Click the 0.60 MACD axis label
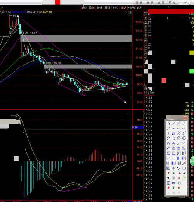The width and height of the screenshot is (194, 202). click(x=140, y=120)
